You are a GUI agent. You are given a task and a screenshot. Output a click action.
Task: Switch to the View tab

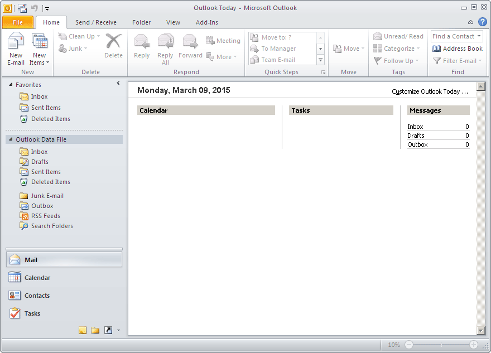[x=173, y=22]
